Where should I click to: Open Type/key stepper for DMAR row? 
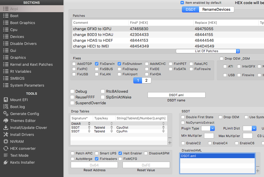click(111, 123)
